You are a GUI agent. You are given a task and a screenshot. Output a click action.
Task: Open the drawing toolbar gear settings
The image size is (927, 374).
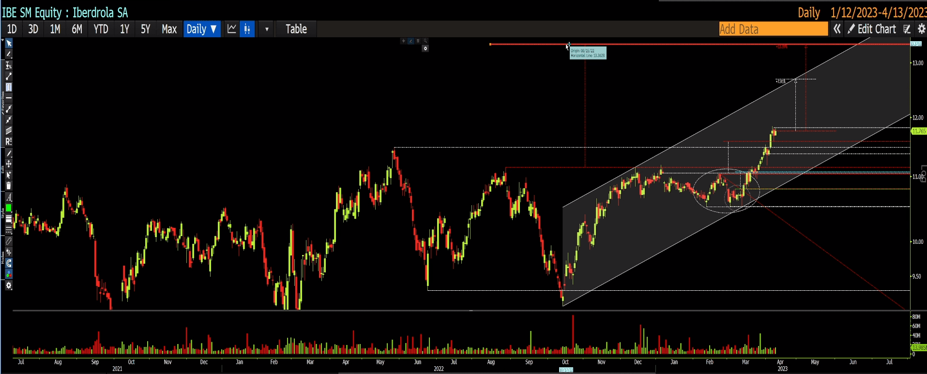coord(9,285)
